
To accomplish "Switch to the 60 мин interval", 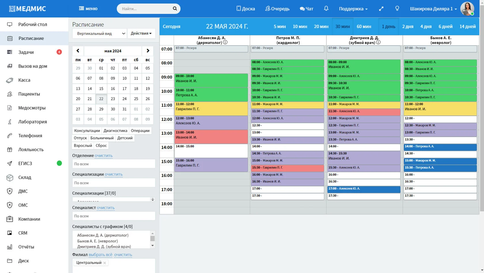I will tap(364, 26).
